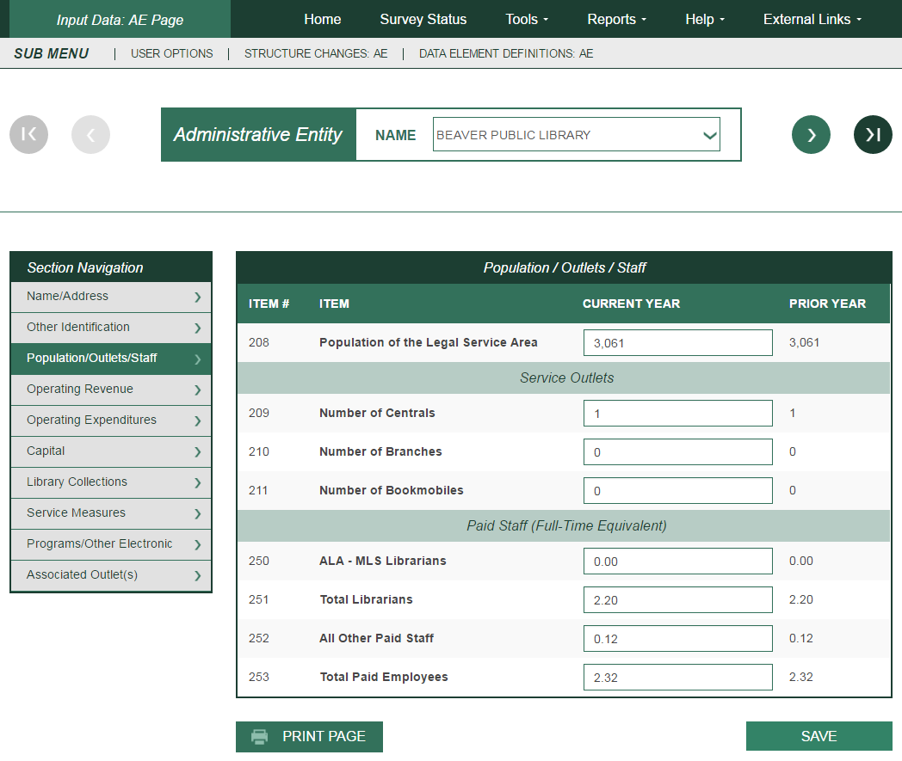Focus Population of Legal Service Area field
Screen dimensions: 902x761
coord(677,343)
